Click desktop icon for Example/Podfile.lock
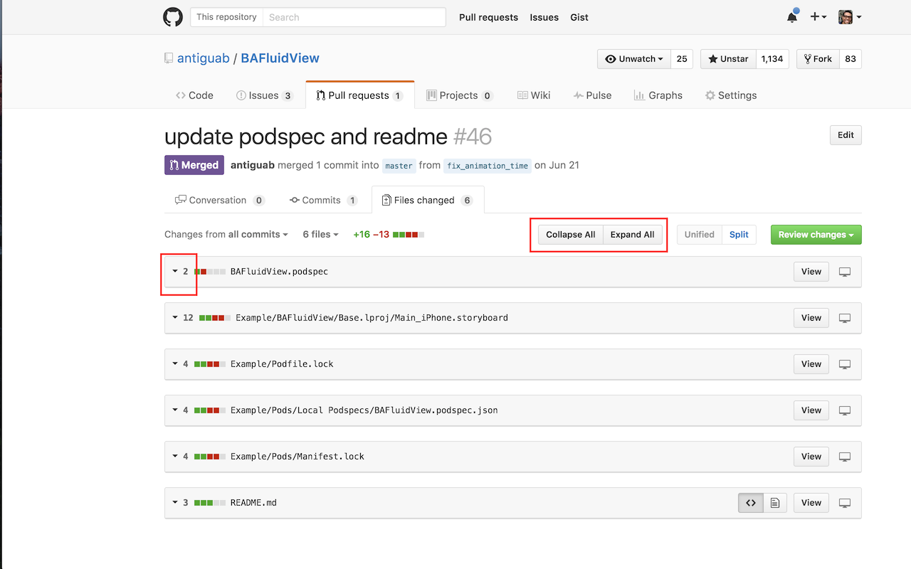The width and height of the screenshot is (911, 569). tap(845, 364)
